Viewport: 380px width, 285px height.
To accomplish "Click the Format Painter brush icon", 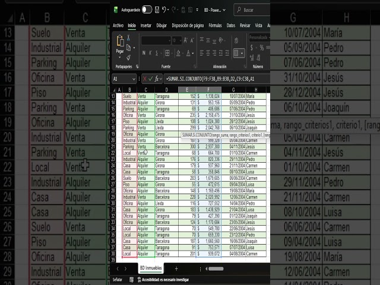I will [x=128, y=58].
